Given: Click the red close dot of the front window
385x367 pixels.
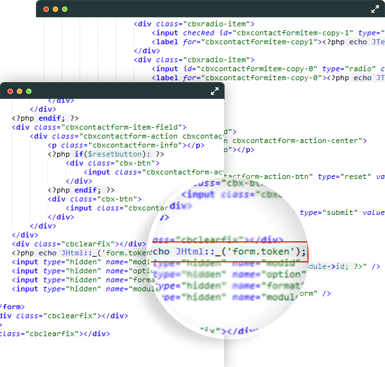Looking at the screenshot, I should point(10,91).
